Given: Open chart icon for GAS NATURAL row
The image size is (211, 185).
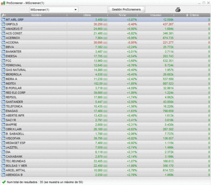Looking at the screenshot, I should 3,70.
